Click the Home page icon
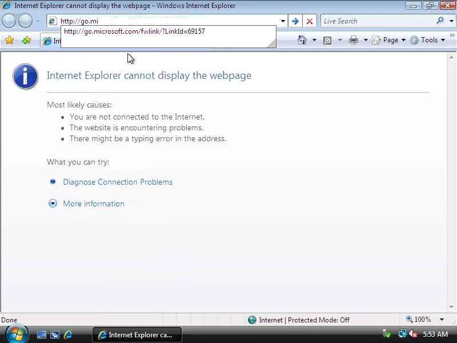 pos(302,40)
